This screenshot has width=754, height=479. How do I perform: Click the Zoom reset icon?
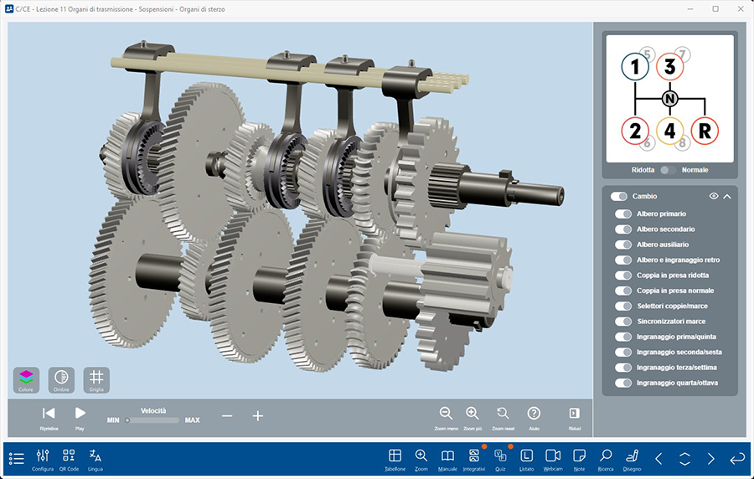click(504, 414)
